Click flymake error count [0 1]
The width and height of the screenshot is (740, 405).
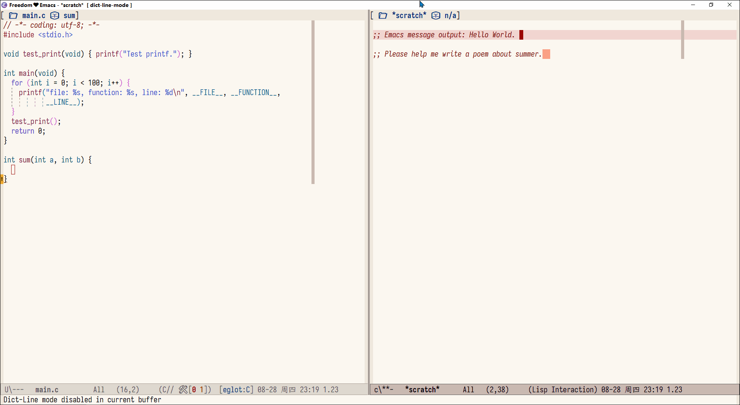198,390
